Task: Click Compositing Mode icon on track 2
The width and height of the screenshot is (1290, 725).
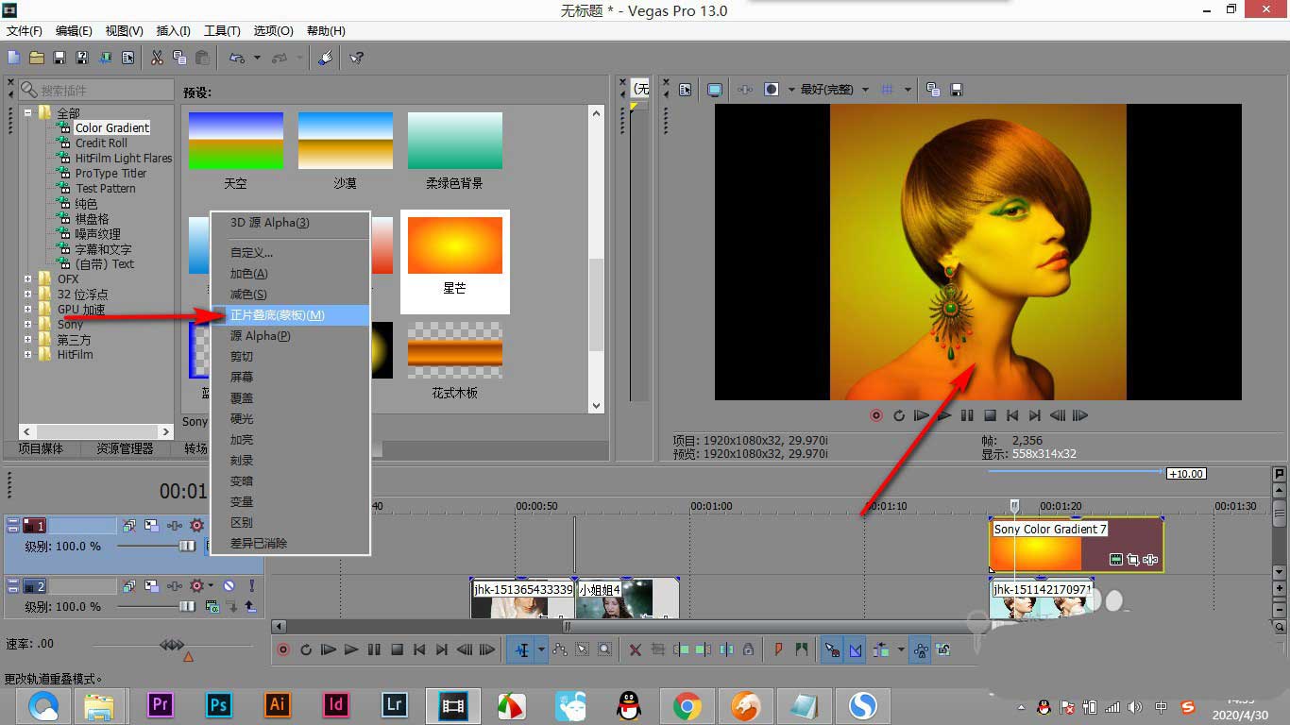Action: tap(212, 606)
